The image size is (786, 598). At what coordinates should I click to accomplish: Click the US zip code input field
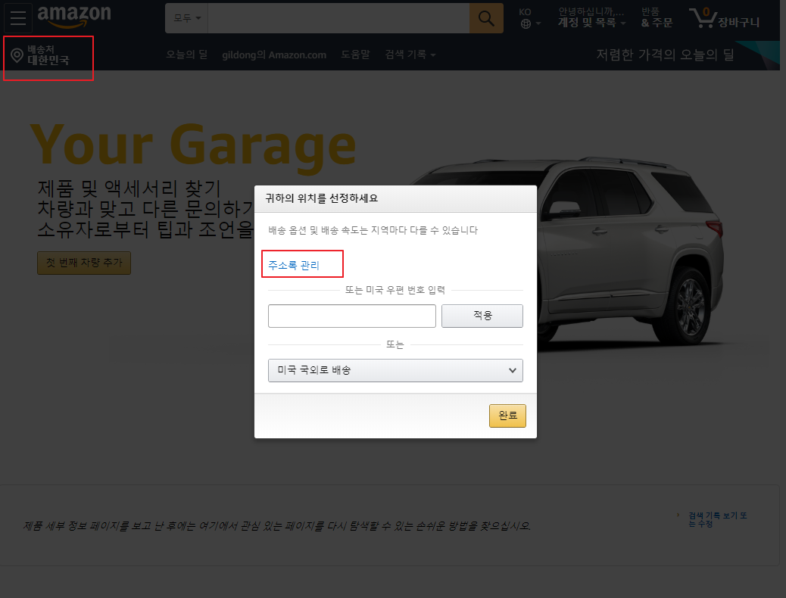click(352, 316)
